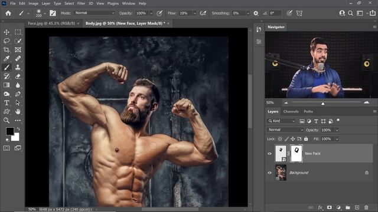The image size is (378, 212).
Task: Open the Flow dropdown arrow
Action: pyautogui.click(x=194, y=13)
